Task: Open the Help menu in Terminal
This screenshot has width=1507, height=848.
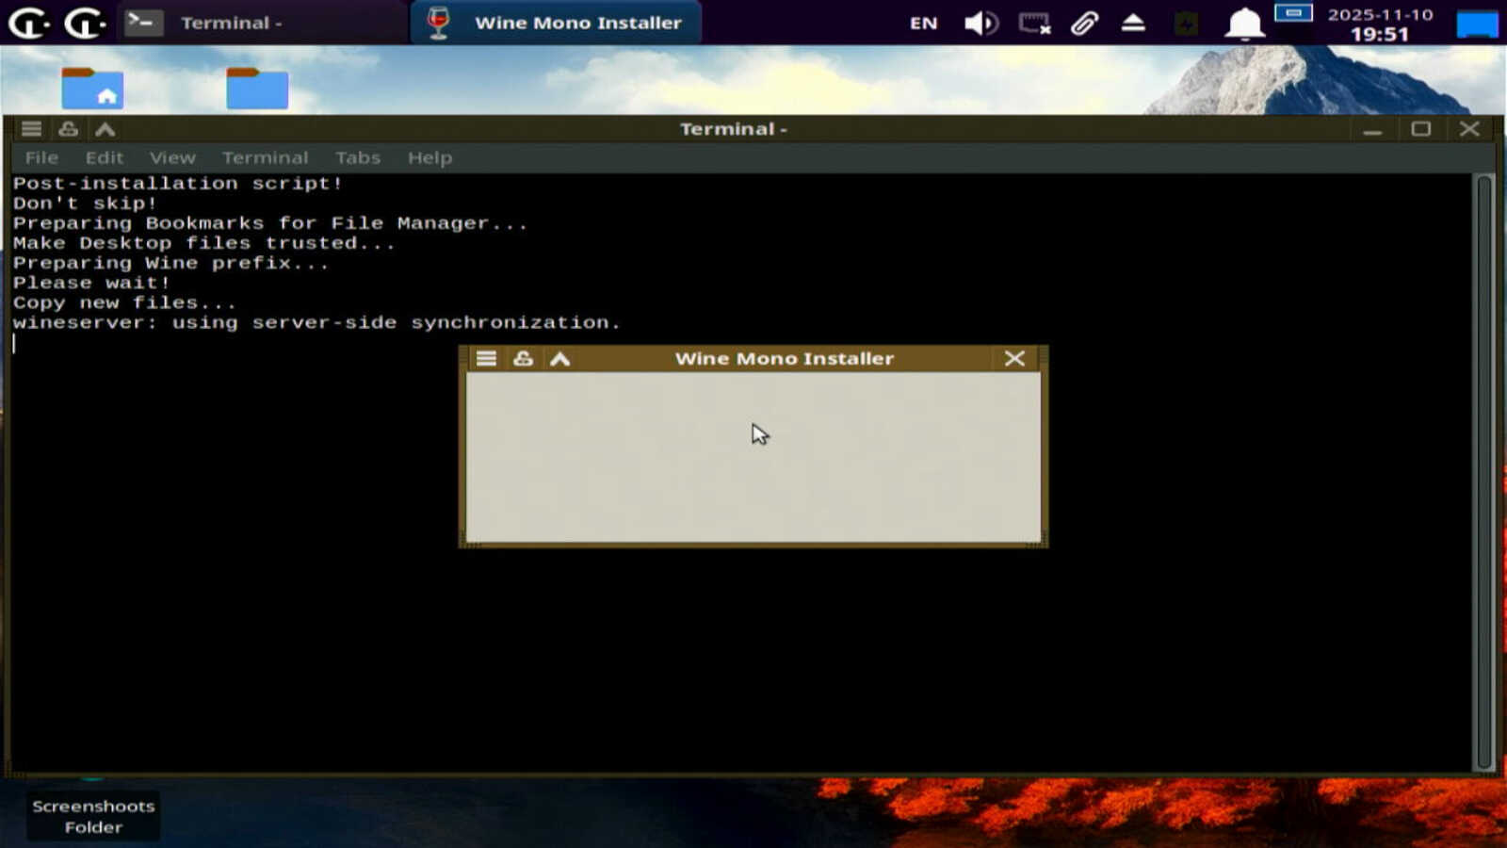Action: point(429,157)
